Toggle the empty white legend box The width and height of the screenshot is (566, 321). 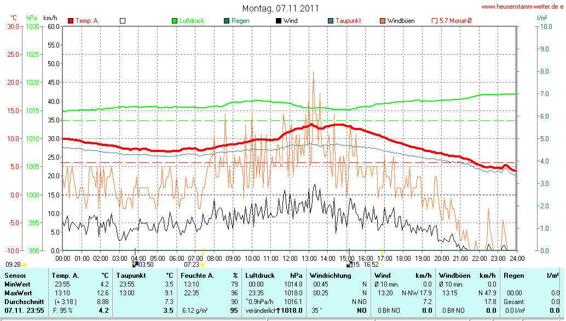[123, 21]
